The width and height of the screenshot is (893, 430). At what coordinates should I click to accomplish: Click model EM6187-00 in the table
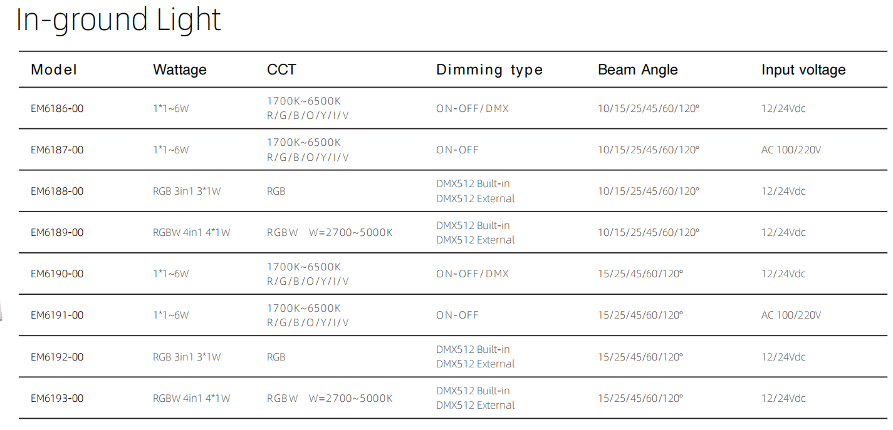click(x=57, y=150)
